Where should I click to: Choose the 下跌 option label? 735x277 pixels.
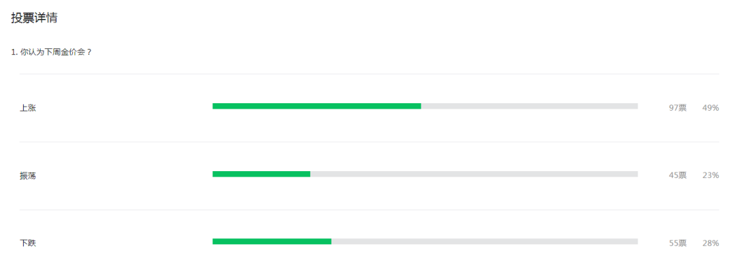tap(28, 244)
